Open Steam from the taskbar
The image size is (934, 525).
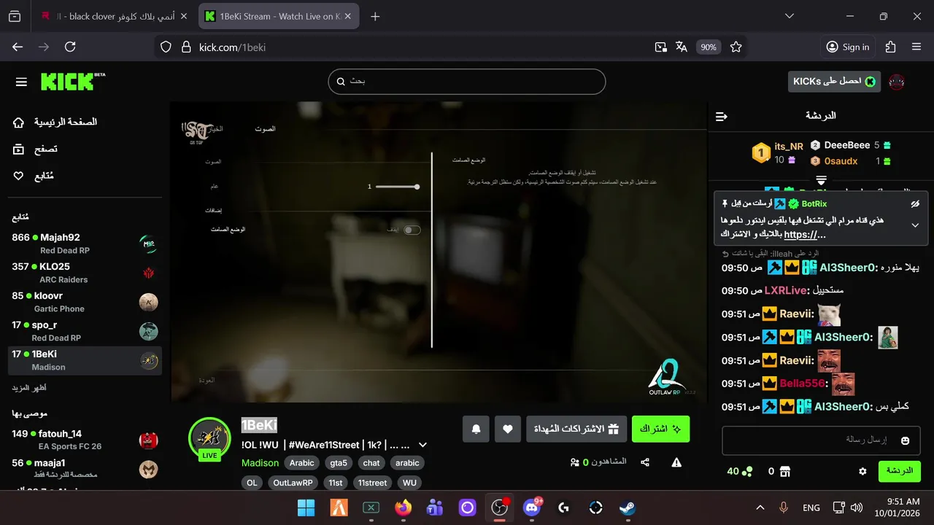628,507
